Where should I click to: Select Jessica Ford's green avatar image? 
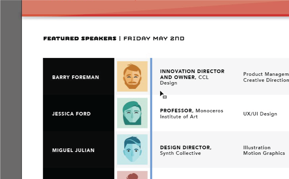click(x=132, y=113)
